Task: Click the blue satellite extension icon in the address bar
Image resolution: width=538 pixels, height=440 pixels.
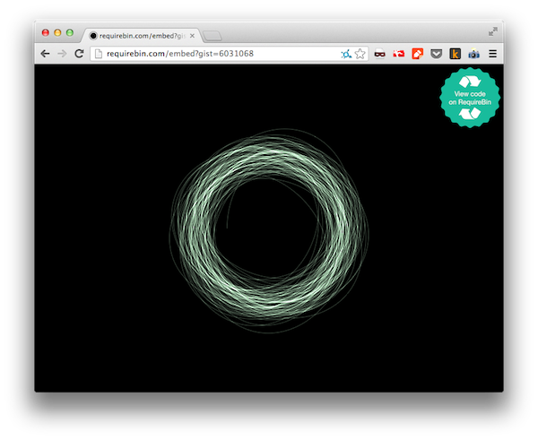Action: pos(346,54)
